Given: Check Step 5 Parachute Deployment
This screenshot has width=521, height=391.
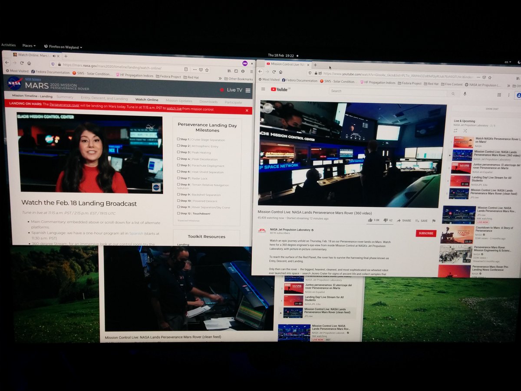Looking at the screenshot, I should [x=178, y=166].
